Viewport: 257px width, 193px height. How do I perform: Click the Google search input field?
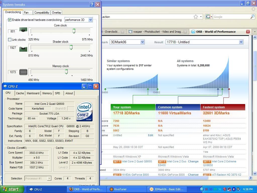232,17
